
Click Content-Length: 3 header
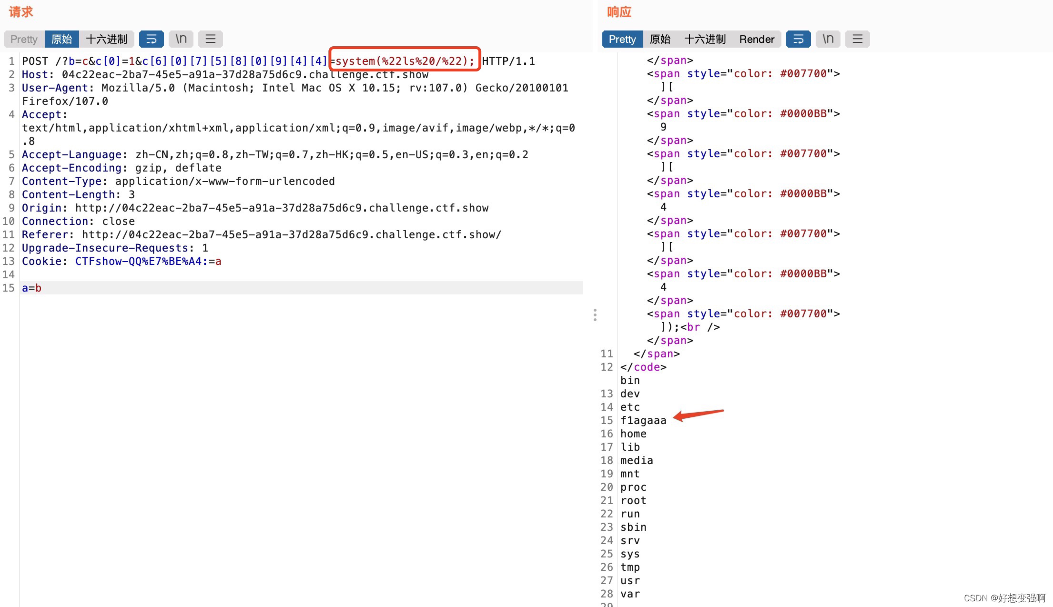[78, 194]
